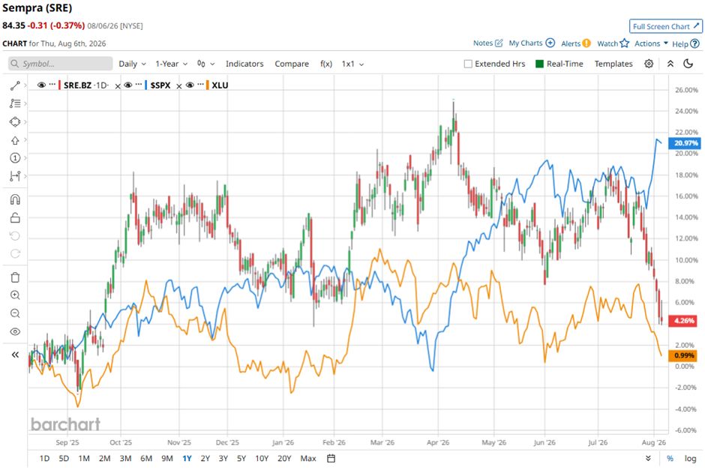
Task: Toggle the Real-Time green checkbox
Action: pos(539,64)
